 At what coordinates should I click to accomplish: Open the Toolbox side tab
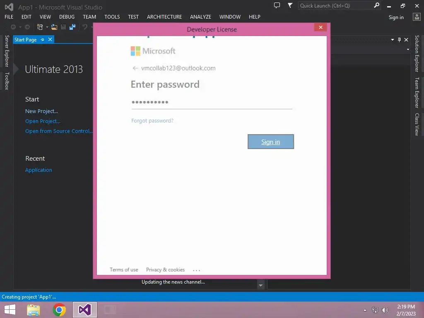coord(7,81)
